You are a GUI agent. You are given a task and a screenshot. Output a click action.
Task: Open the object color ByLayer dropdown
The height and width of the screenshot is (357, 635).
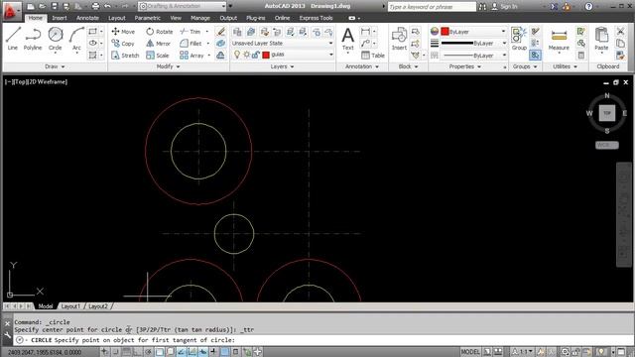click(x=473, y=31)
